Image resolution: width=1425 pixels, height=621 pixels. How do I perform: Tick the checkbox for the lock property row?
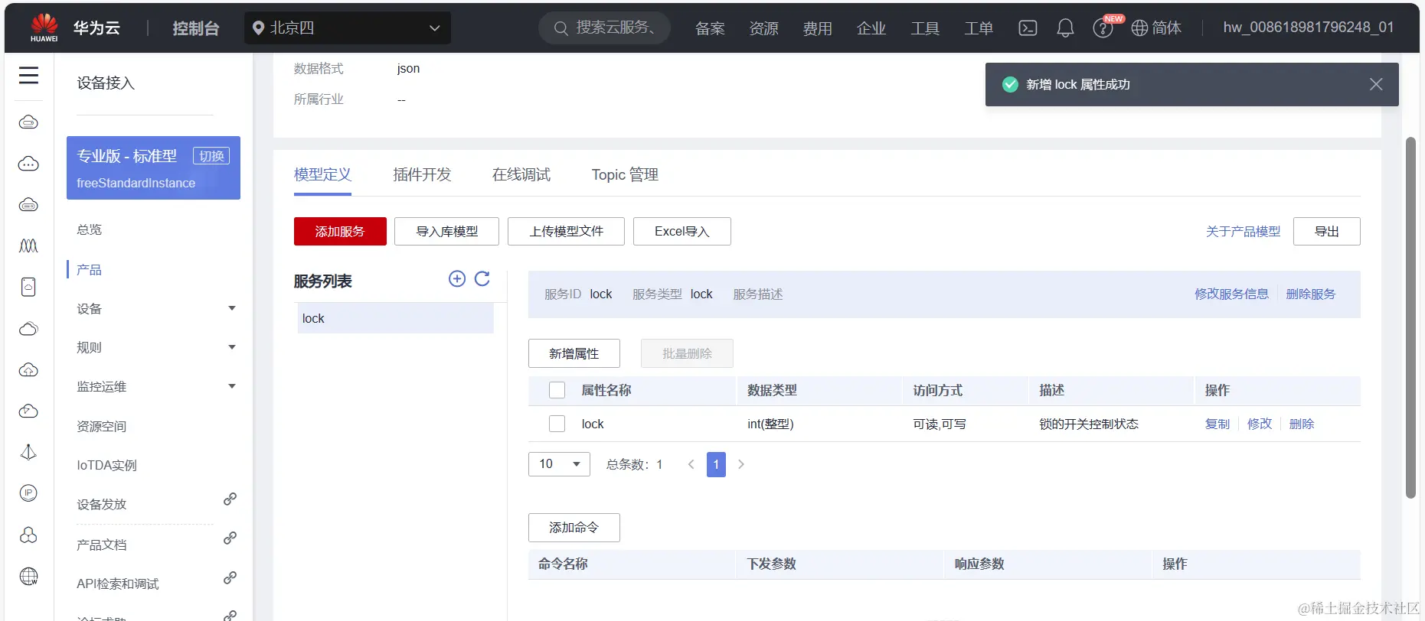pos(557,424)
